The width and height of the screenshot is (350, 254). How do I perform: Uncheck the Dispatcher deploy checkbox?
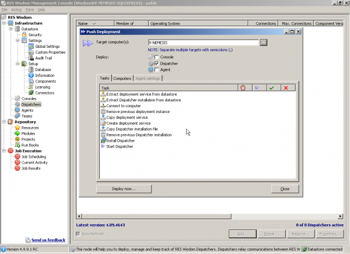click(x=156, y=63)
